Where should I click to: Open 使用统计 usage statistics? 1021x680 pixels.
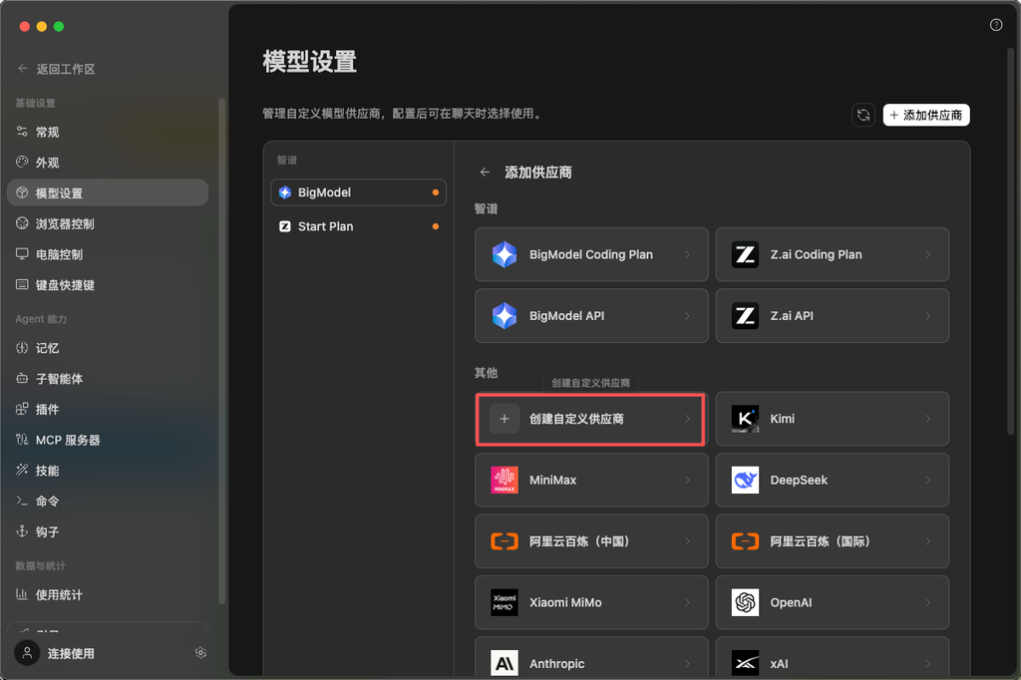(108, 595)
